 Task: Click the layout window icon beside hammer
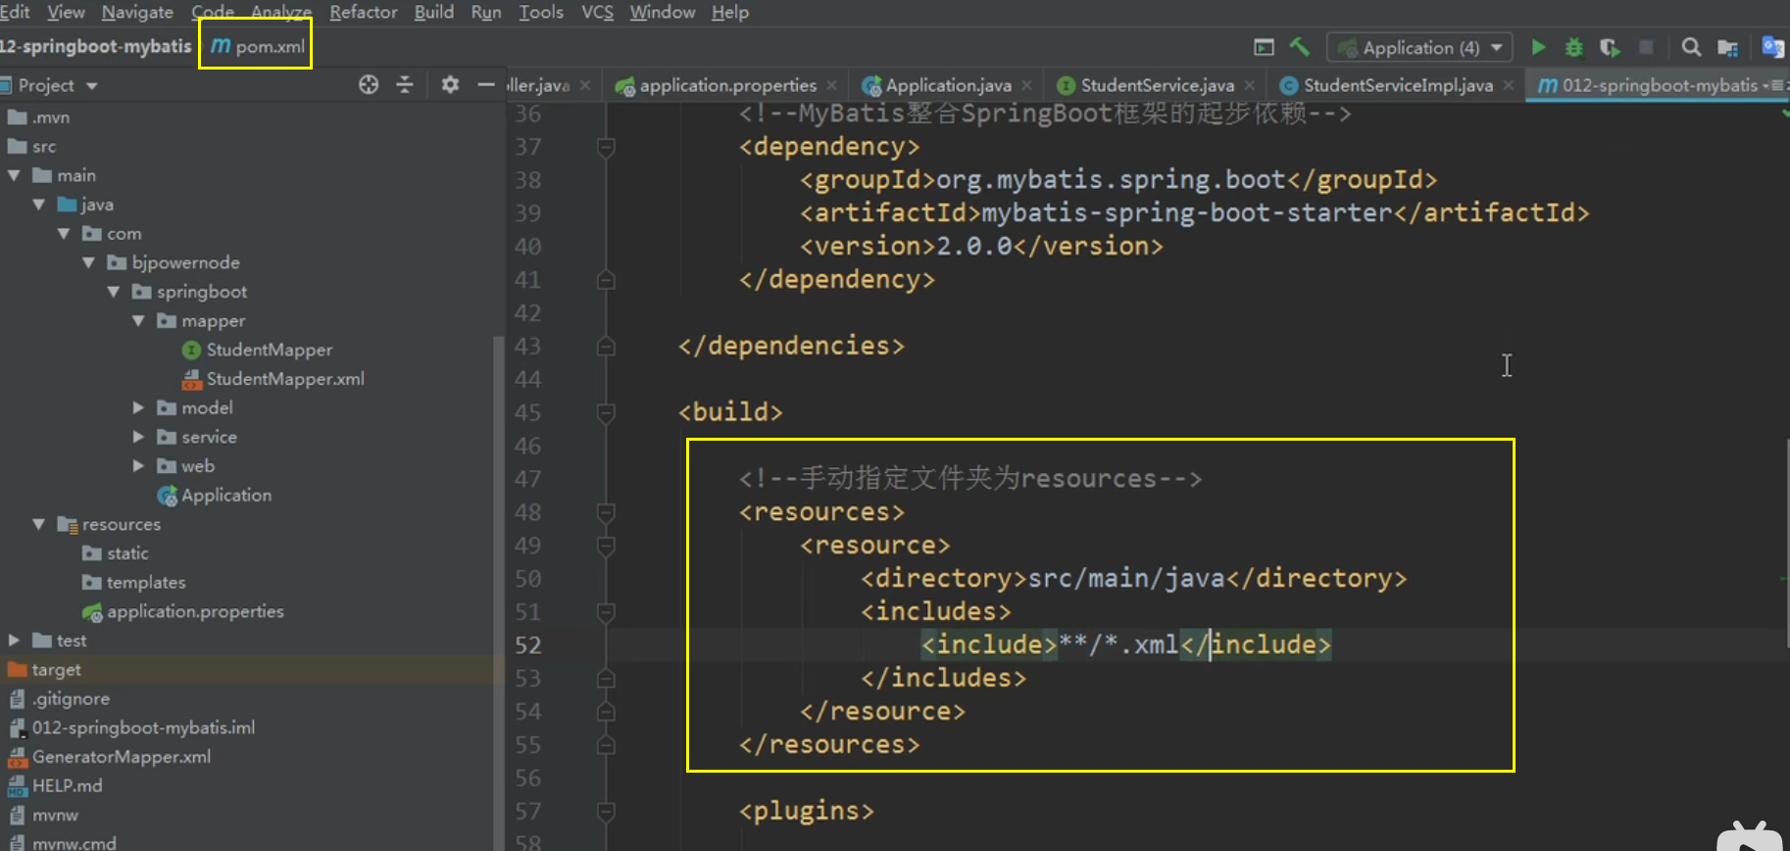[1264, 47]
